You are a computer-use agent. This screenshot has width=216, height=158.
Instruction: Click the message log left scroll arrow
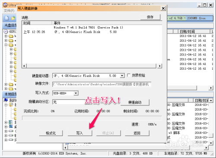coord(24,66)
